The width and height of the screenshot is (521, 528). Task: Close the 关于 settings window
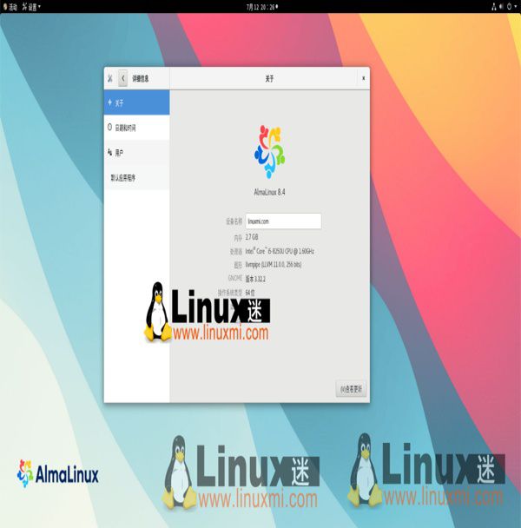[x=363, y=78]
